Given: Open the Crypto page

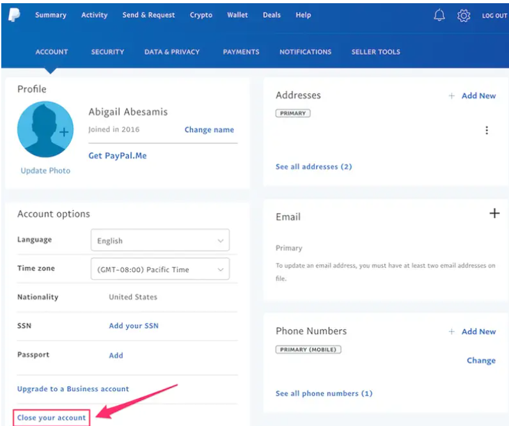Looking at the screenshot, I should (201, 15).
